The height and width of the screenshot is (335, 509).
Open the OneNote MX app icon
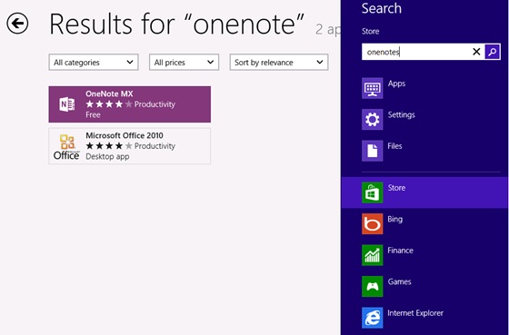click(67, 104)
